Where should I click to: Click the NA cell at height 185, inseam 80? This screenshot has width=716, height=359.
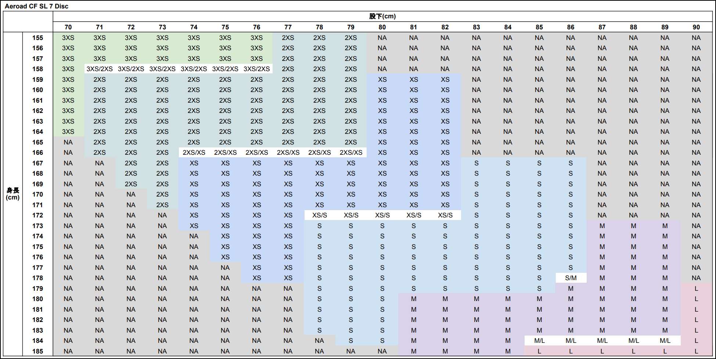382,351
